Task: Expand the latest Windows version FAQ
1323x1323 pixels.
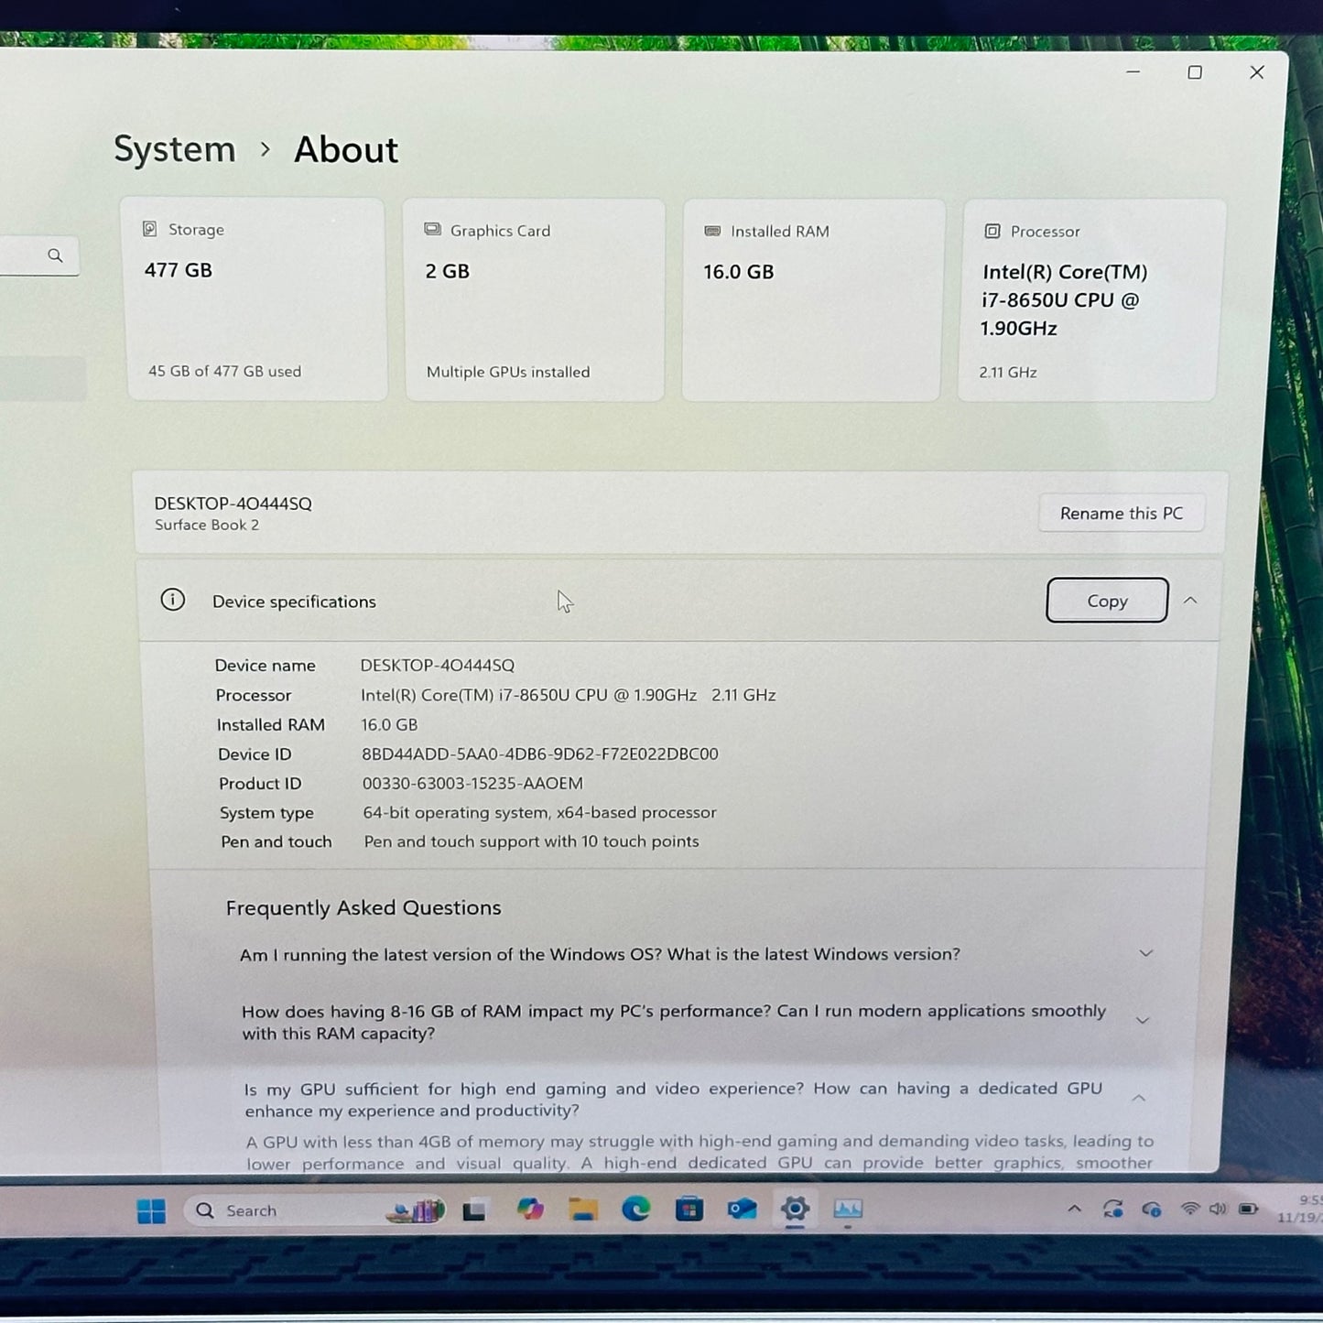Action: (x=1145, y=954)
